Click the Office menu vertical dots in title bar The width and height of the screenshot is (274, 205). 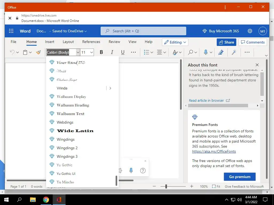(x=225, y=7)
